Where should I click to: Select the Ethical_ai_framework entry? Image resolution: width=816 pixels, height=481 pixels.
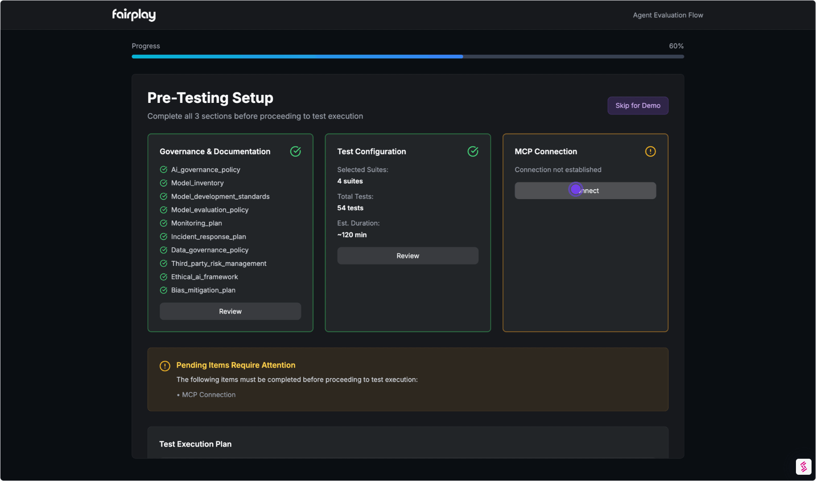pyautogui.click(x=204, y=277)
